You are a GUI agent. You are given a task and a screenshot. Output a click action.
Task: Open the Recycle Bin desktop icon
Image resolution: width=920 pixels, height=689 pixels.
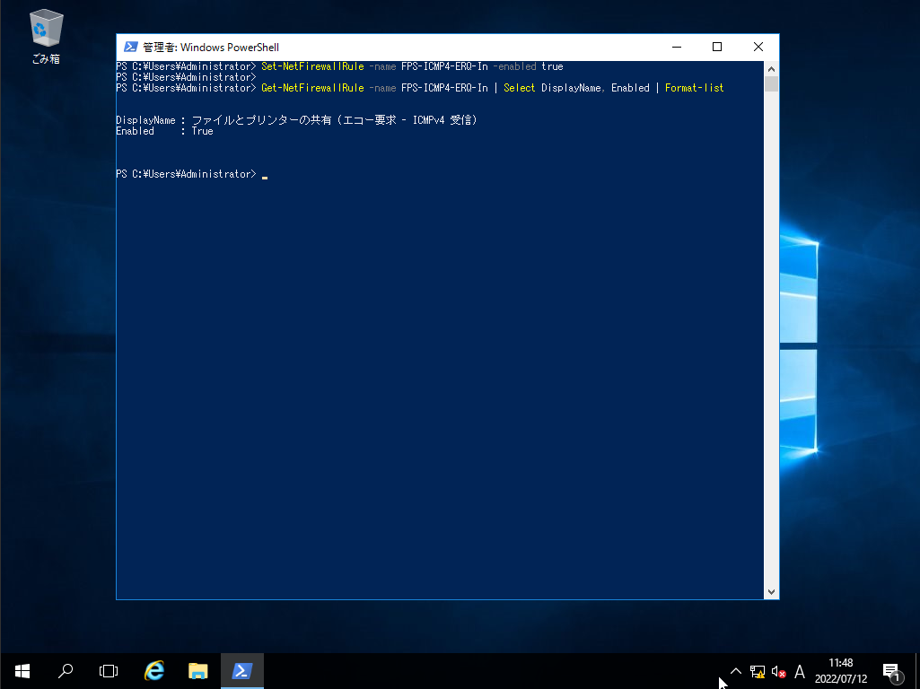point(46,36)
